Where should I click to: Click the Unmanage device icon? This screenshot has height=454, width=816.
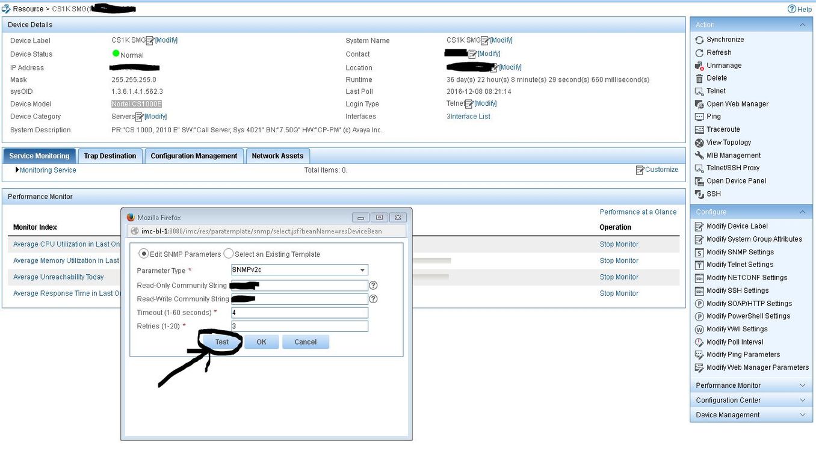click(699, 66)
